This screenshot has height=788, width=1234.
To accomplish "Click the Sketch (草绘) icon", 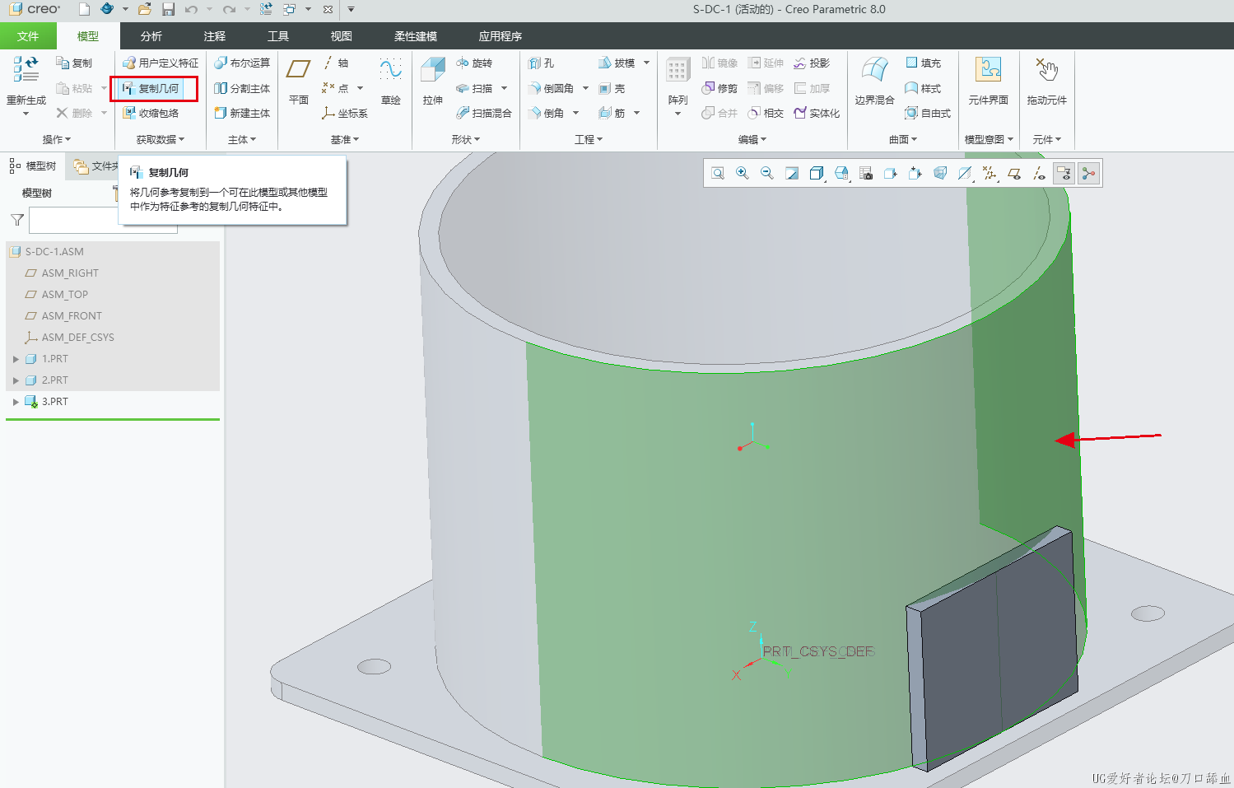I will [391, 80].
